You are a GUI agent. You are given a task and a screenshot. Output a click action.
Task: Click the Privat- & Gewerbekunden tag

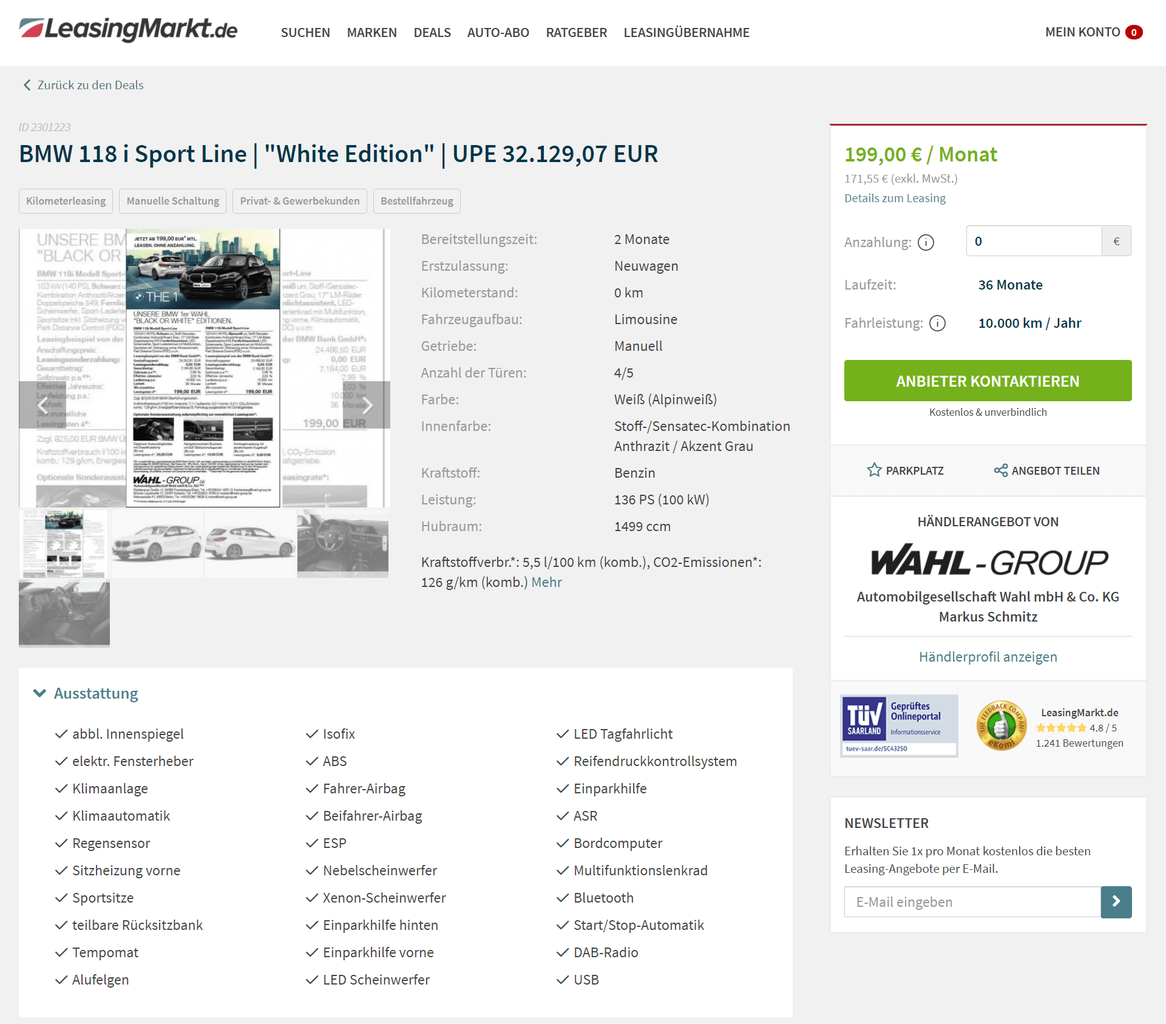(x=300, y=201)
